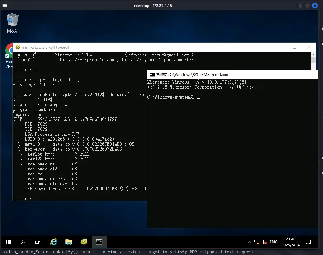Image resolution: width=323 pixels, height=255 pixels.
Task: Click the last mimikatz # prompt
Action: pyautogui.click(x=25, y=199)
